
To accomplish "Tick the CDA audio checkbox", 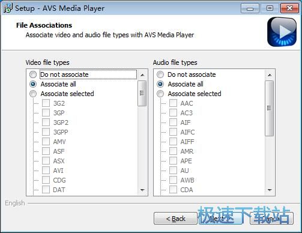I will click(173, 190).
